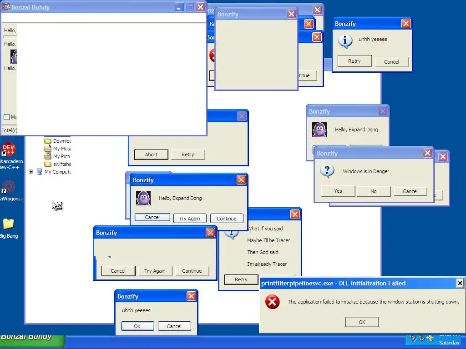Click the green arrow Safely Remove Hardware tray icon
Image resolution: width=466 pixels, height=349 pixels.
421,338
